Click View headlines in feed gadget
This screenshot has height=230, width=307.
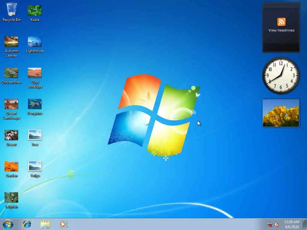[281, 30]
